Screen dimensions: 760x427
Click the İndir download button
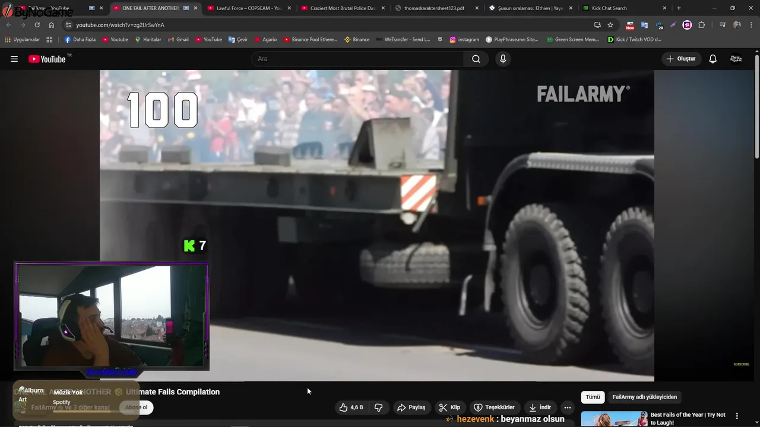pyautogui.click(x=540, y=407)
